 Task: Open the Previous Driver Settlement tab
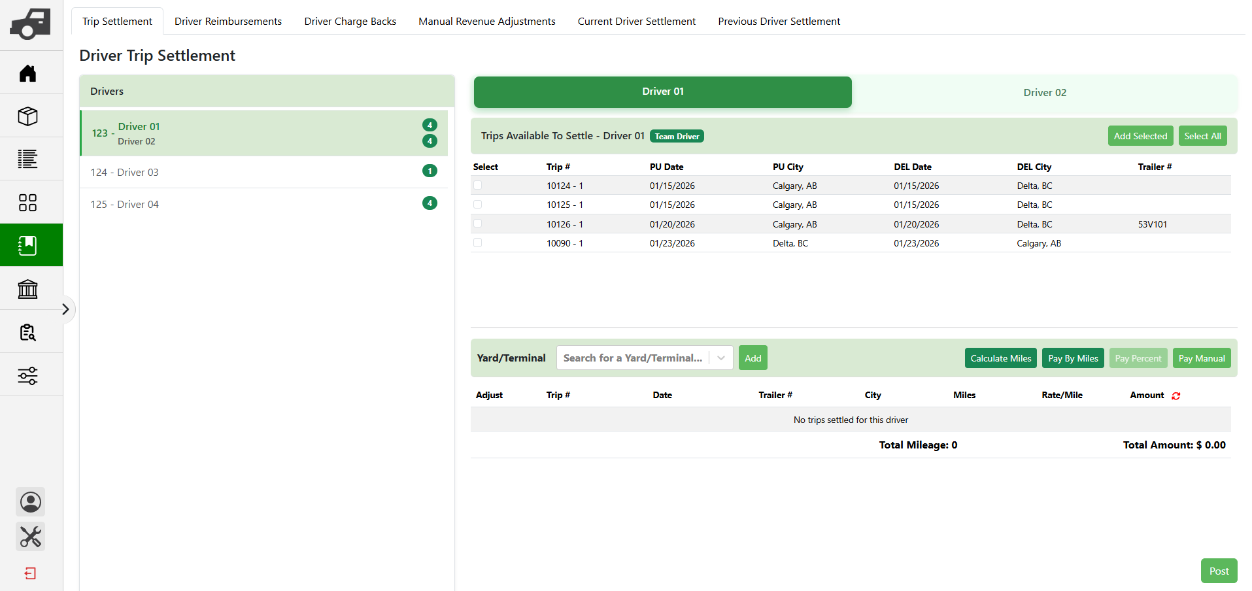pyautogui.click(x=779, y=22)
